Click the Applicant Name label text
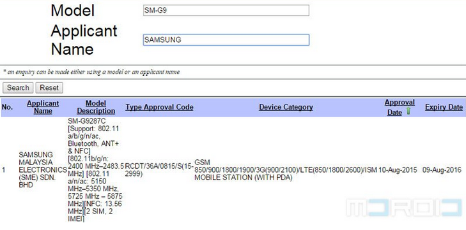466x230 pixels. tap(84, 40)
